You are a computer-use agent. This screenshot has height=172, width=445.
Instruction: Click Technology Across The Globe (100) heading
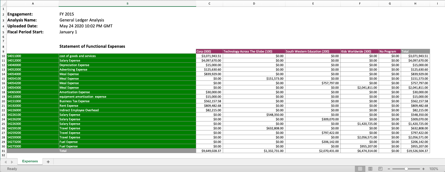pyautogui.click(x=254, y=51)
